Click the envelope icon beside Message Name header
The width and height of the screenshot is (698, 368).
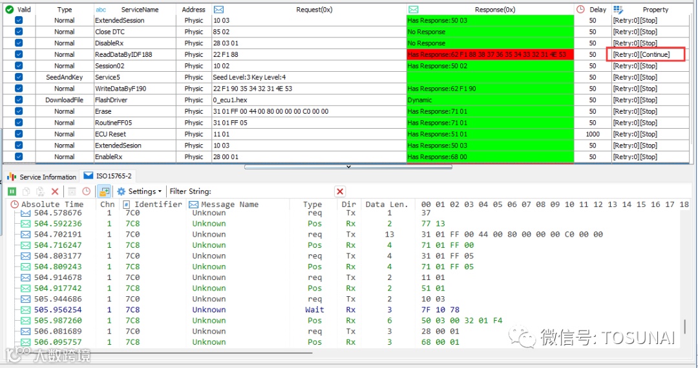pyautogui.click(x=194, y=204)
